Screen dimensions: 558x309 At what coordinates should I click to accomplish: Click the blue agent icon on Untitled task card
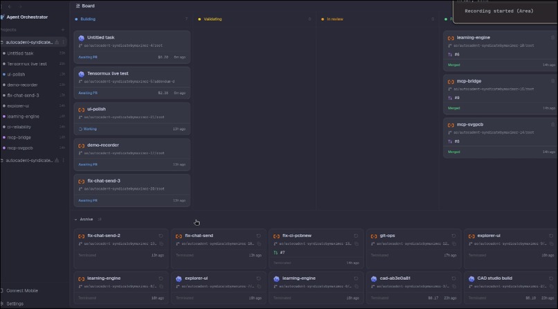(81, 37)
